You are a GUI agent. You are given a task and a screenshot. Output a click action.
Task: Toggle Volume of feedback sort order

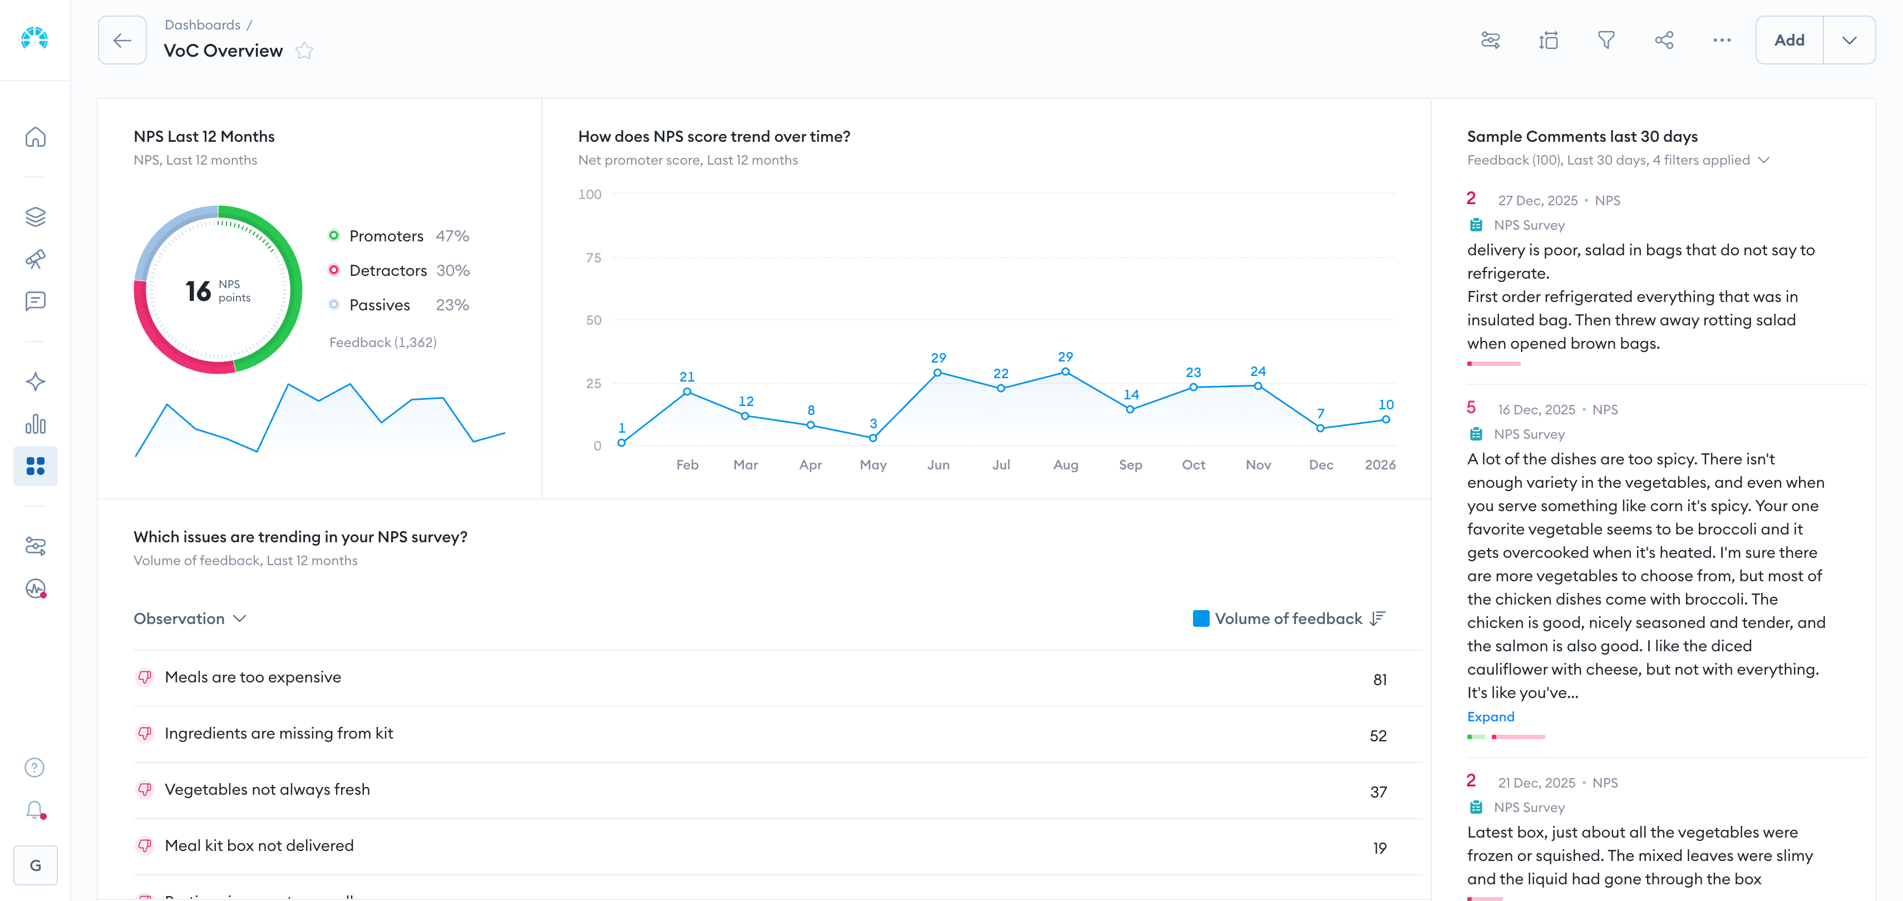click(1378, 619)
